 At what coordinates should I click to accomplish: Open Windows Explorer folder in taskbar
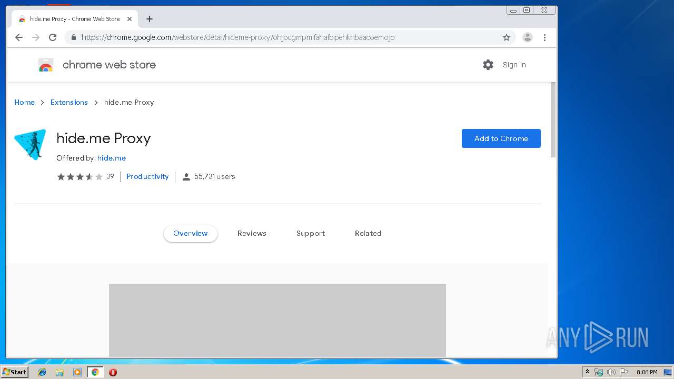[60, 372]
